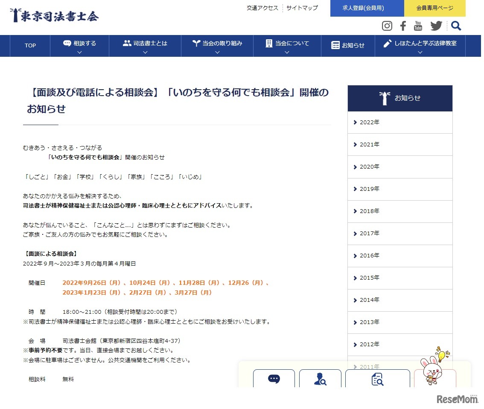Click the Facebook icon
Viewport: 484px width, 409px height.
(402, 26)
